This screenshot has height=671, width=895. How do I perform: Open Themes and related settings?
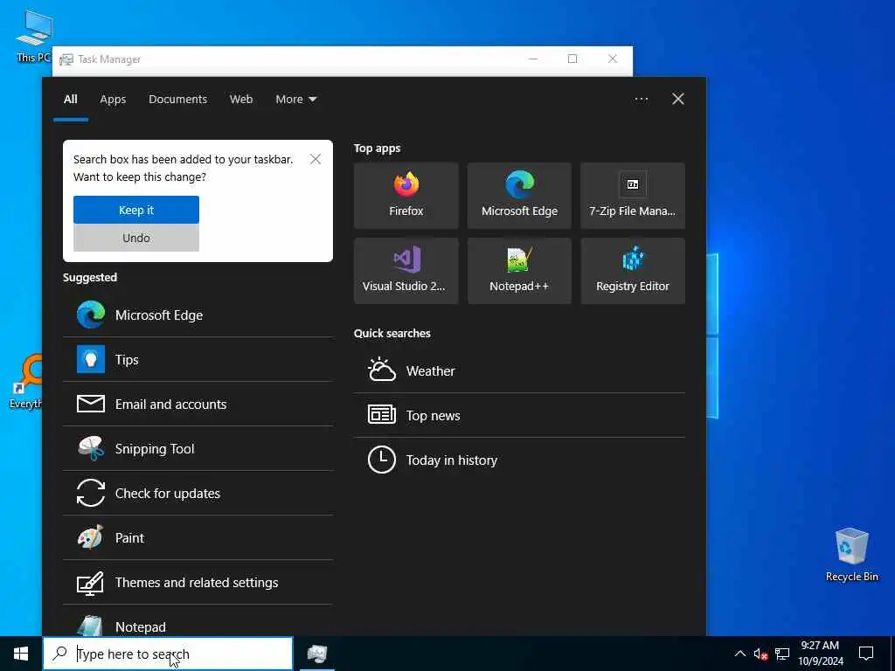click(198, 582)
